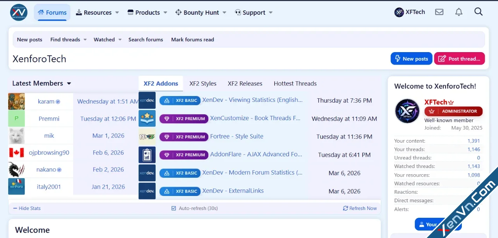Open the alerts bell icon
The height and width of the screenshot is (238, 498).
pos(459,12)
